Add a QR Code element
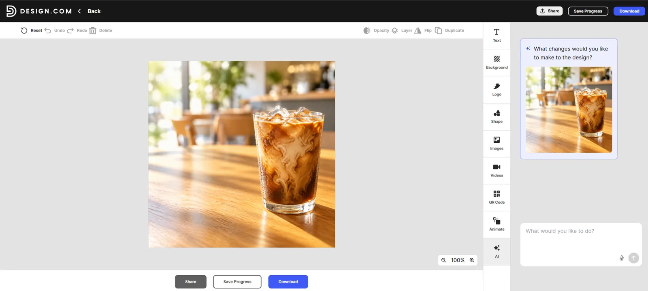This screenshot has height=291, width=648. 497,197
